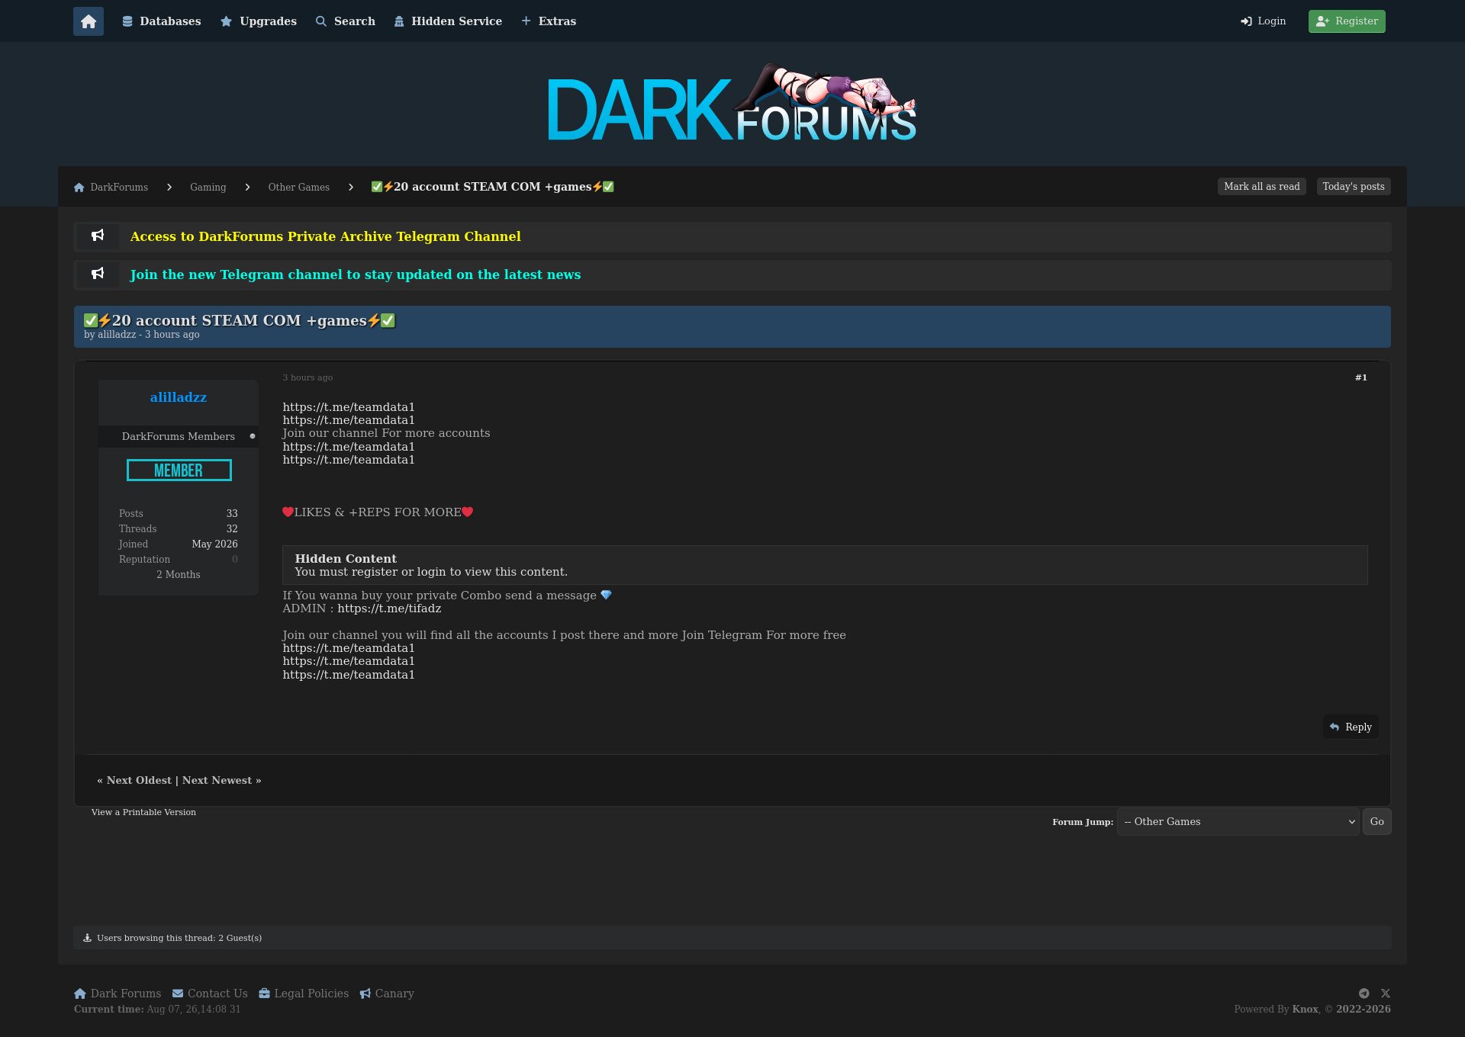Click the Reply button

point(1351,727)
